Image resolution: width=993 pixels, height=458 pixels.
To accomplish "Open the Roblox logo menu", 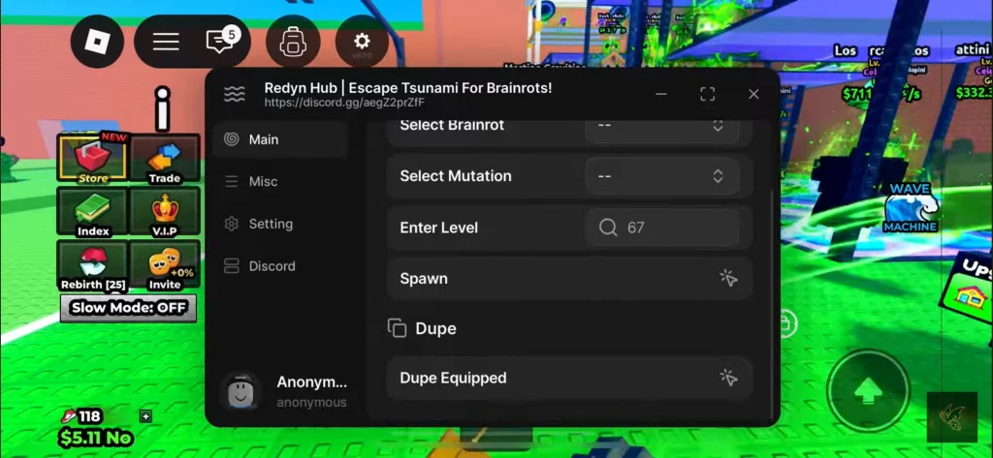I will (97, 42).
